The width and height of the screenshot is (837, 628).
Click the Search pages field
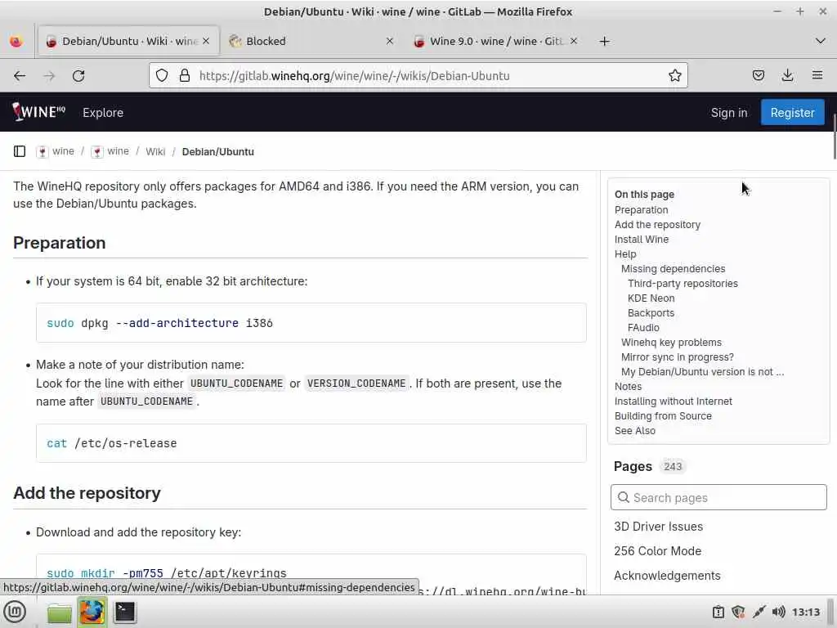[718, 497]
